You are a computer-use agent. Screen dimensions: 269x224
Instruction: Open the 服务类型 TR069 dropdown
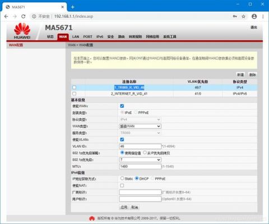pos(140,133)
